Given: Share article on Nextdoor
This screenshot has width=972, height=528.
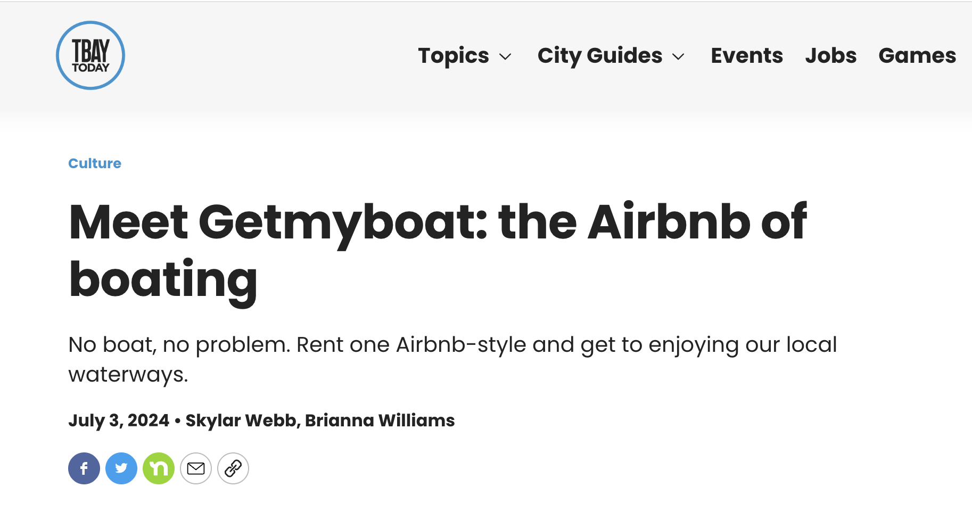Looking at the screenshot, I should pos(159,468).
